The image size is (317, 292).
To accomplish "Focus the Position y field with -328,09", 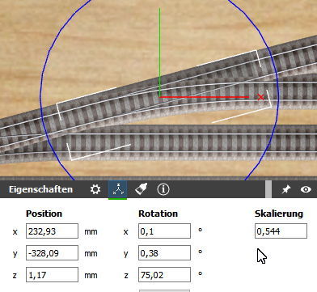I will click(x=52, y=253).
